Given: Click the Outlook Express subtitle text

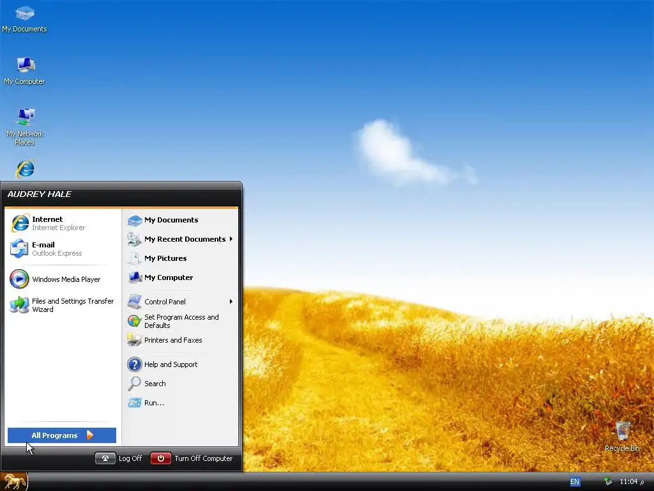Looking at the screenshot, I should tap(57, 253).
